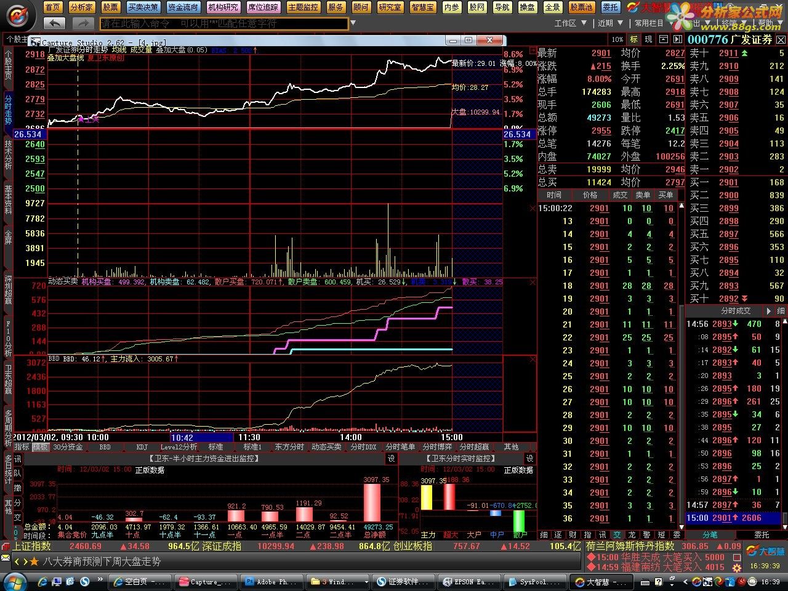The image size is (788, 591).
Task: Click the 细 tab under tick list
Action: [544, 535]
